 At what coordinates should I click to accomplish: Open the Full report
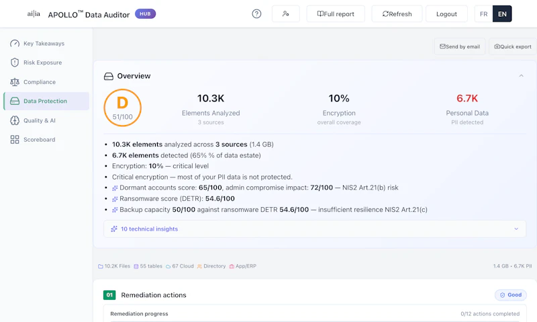[x=336, y=13]
